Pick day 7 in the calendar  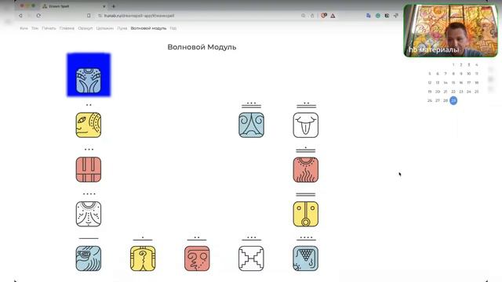point(446,74)
